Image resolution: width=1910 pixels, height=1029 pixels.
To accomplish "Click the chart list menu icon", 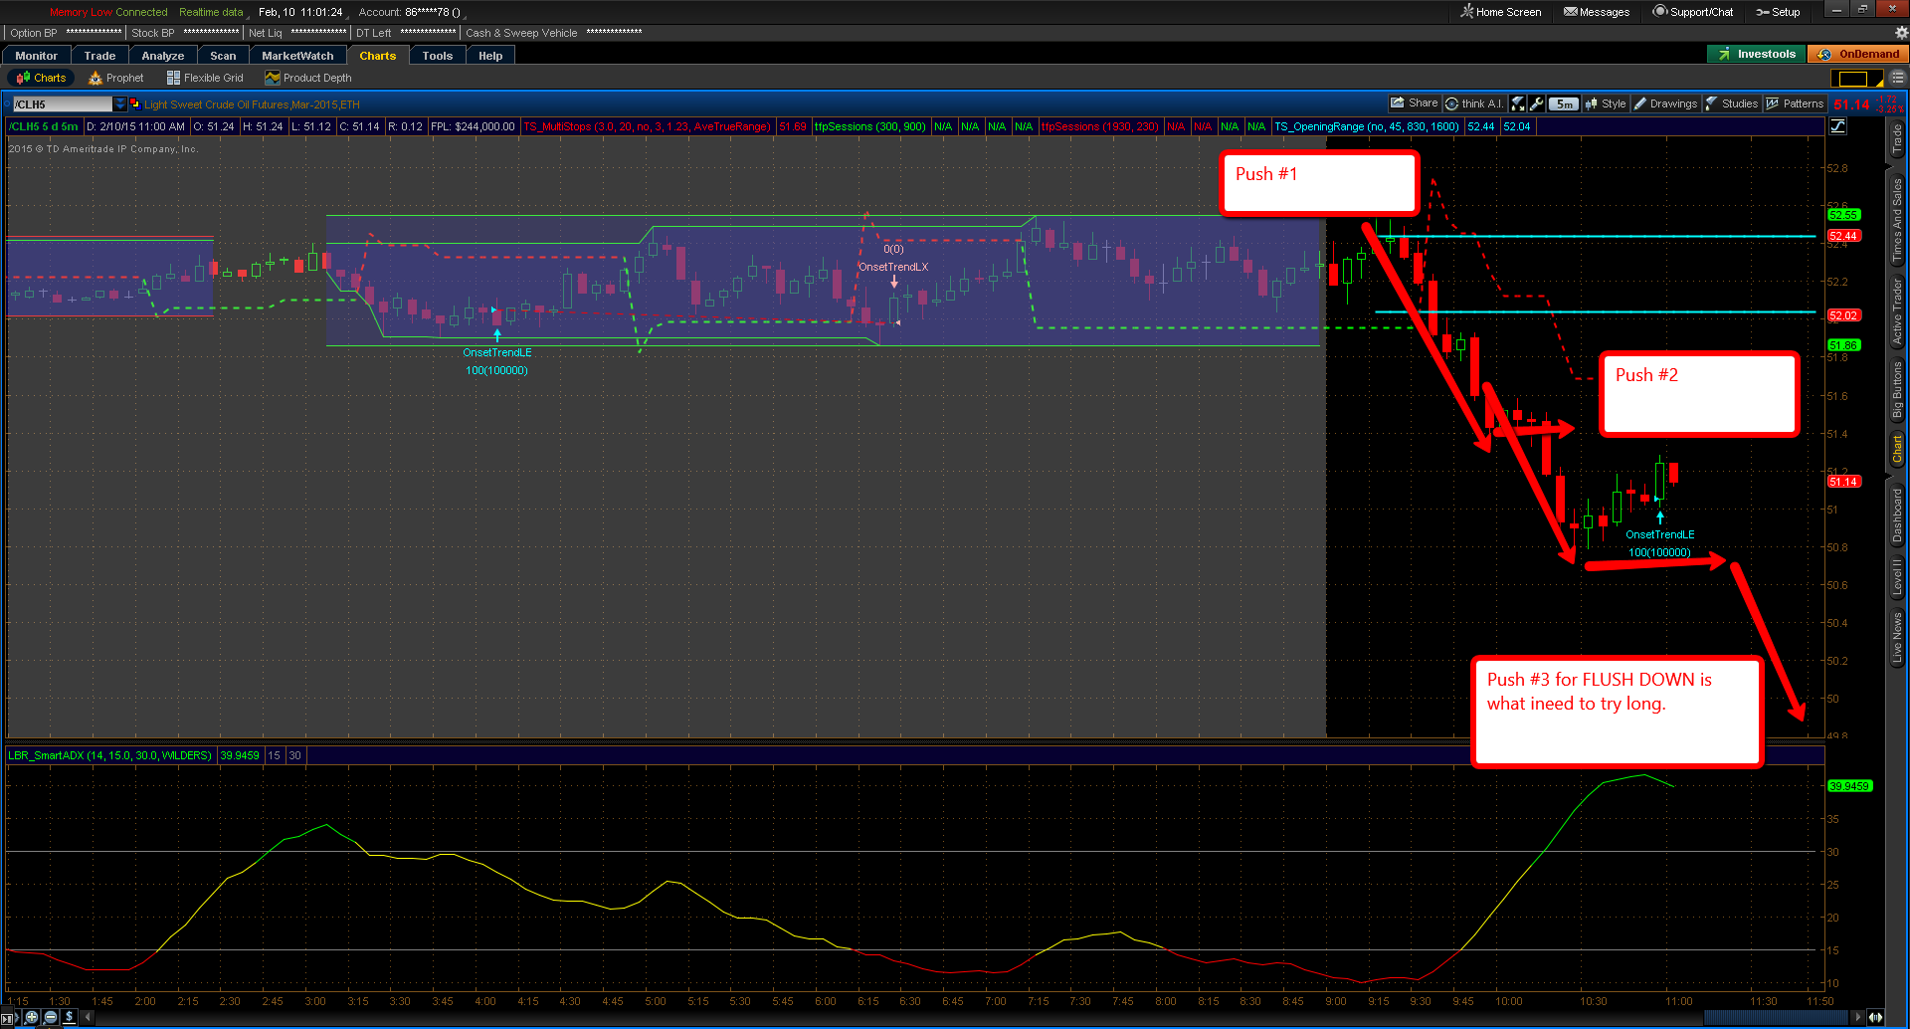I will pyautogui.click(x=1897, y=79).
